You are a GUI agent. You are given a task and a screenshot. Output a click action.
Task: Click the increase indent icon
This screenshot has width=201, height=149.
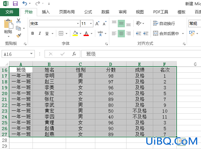point(146,33)
